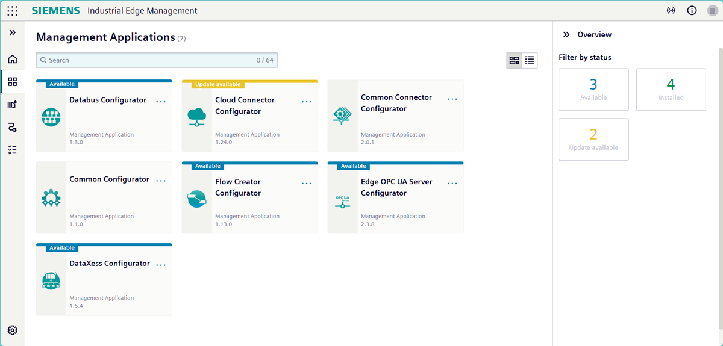Click the Filter by status label
The height and width of the screenshot is (346, 723).
(585, 57)
